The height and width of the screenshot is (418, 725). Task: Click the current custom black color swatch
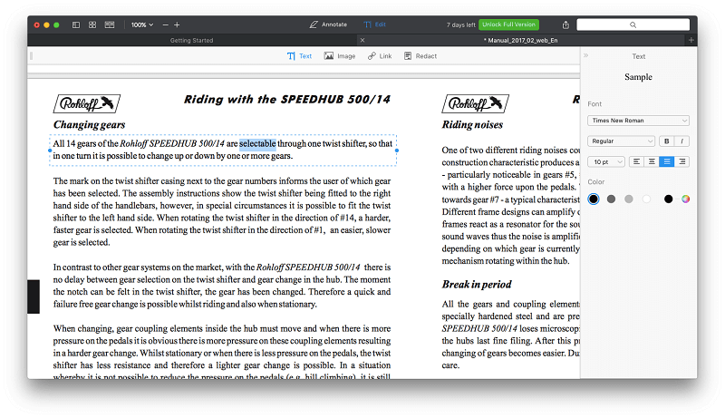pyautogui.click(x=669, y=199)
